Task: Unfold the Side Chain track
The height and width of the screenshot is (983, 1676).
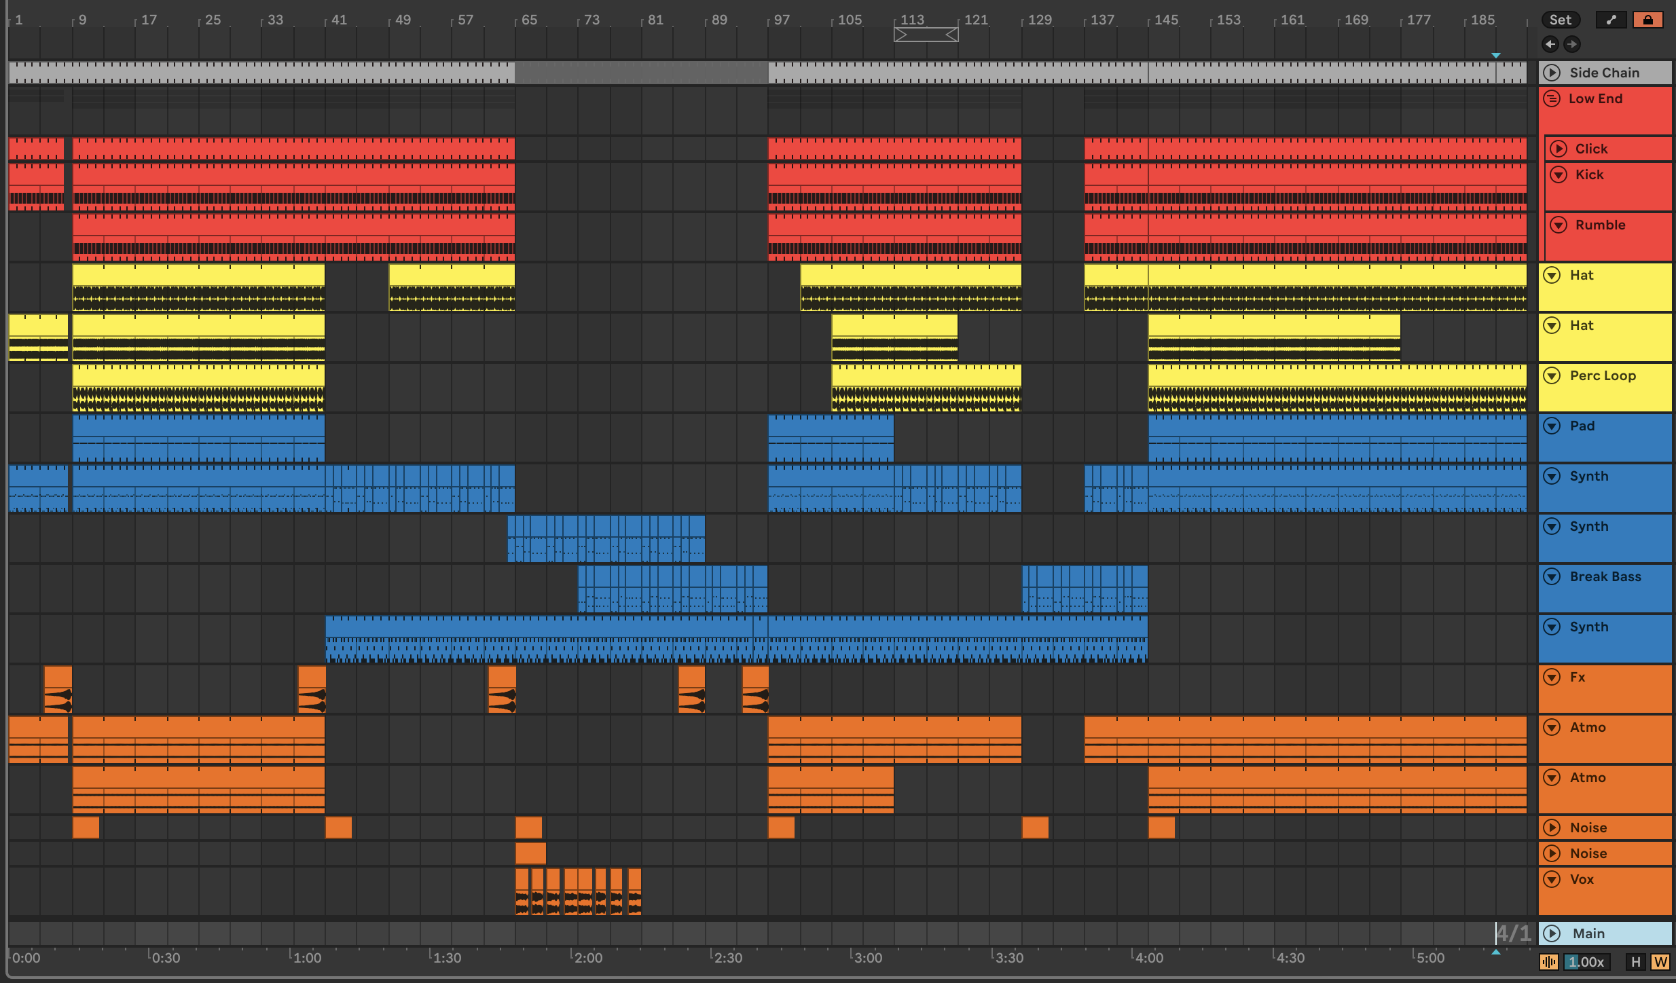Action: [x=1552, y=73]
